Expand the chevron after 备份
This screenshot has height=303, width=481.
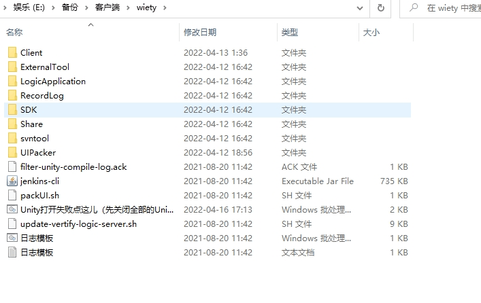point(86,7)
